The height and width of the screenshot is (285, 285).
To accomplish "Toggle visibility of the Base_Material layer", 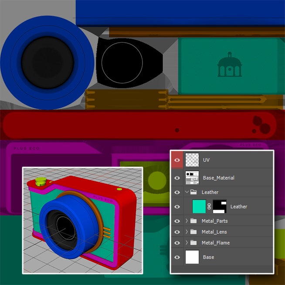I will point(177,178).
